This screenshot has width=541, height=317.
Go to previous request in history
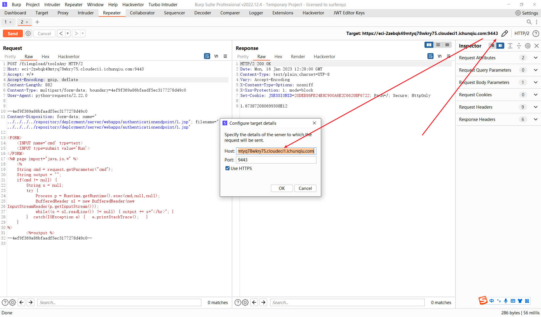[61, 33]
